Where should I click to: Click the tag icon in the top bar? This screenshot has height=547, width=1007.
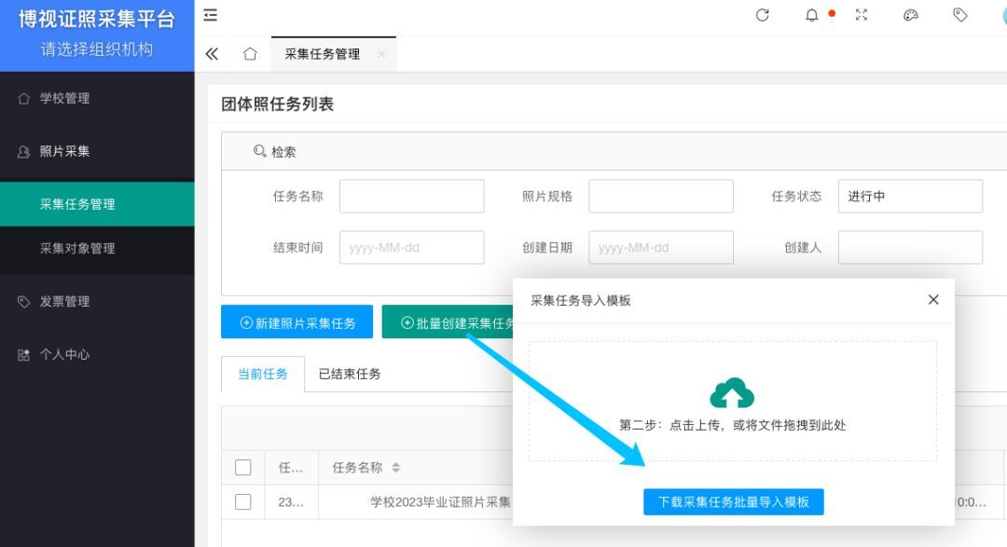(x=959, y=15)
